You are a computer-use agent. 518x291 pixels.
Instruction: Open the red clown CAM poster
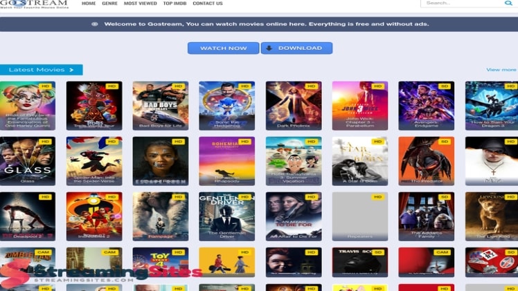click(x=427, y=263)
